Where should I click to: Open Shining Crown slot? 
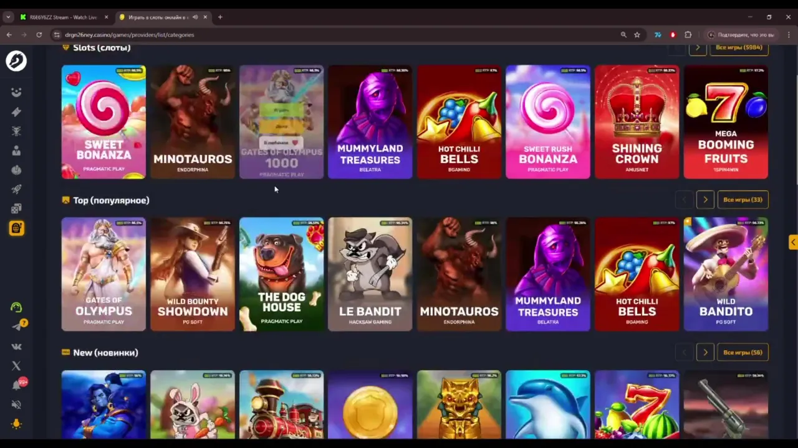(x=637, y=122)
